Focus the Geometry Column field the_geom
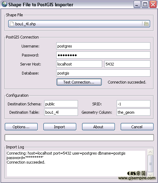Screen dimensions: 158x183 (x=134, y=112)
